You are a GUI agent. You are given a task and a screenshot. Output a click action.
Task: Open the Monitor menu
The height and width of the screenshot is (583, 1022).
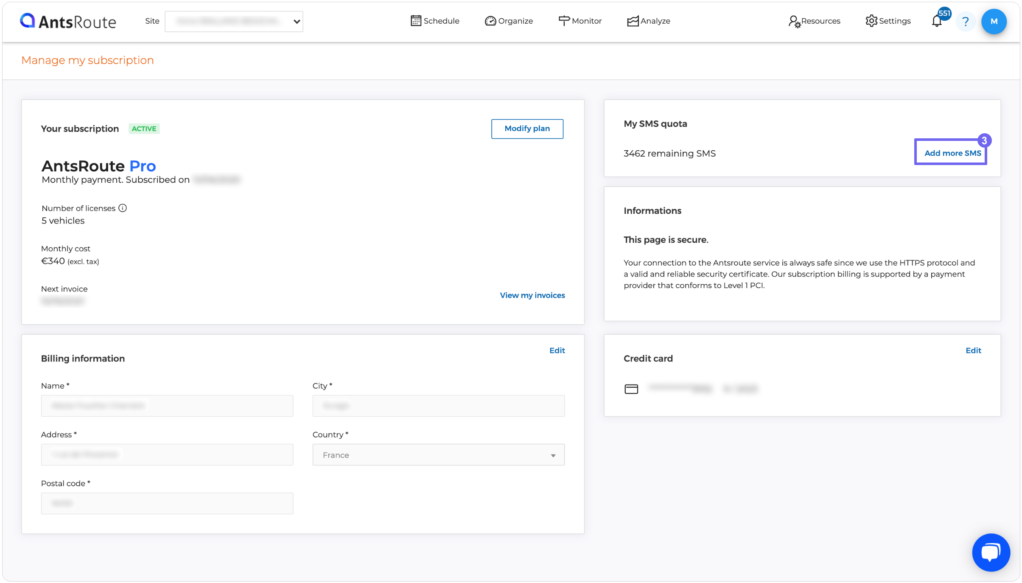pos(580,21)
